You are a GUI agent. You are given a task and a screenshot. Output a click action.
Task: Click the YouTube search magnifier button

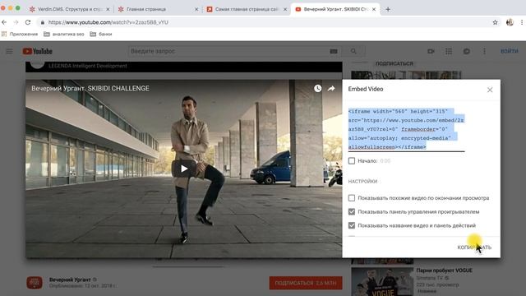coord(353,51)
